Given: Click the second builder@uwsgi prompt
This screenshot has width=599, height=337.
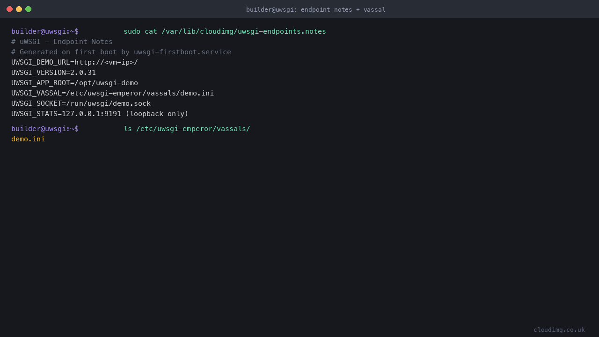Looking at the screenshot, I should [x=45, y=129].
